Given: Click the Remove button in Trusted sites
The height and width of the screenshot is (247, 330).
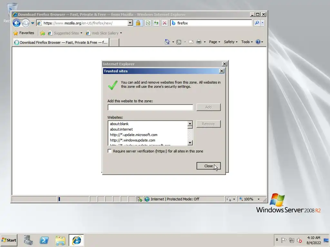Looking at the screenshot, I should (x=209, y=124).
